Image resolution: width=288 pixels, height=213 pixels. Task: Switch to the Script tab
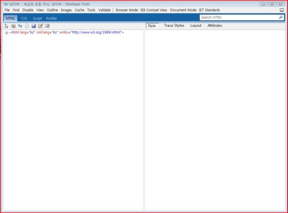pos(37,18)
